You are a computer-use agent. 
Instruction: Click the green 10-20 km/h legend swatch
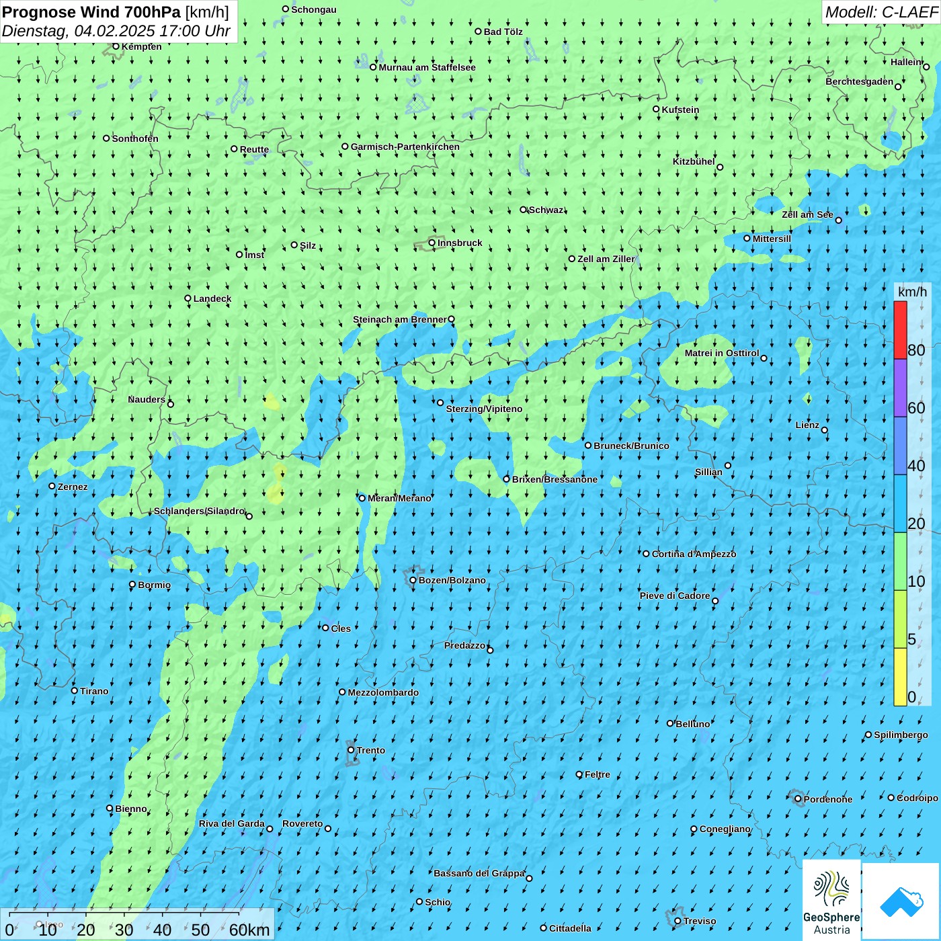pyautogui.click(x=900, y=561)
